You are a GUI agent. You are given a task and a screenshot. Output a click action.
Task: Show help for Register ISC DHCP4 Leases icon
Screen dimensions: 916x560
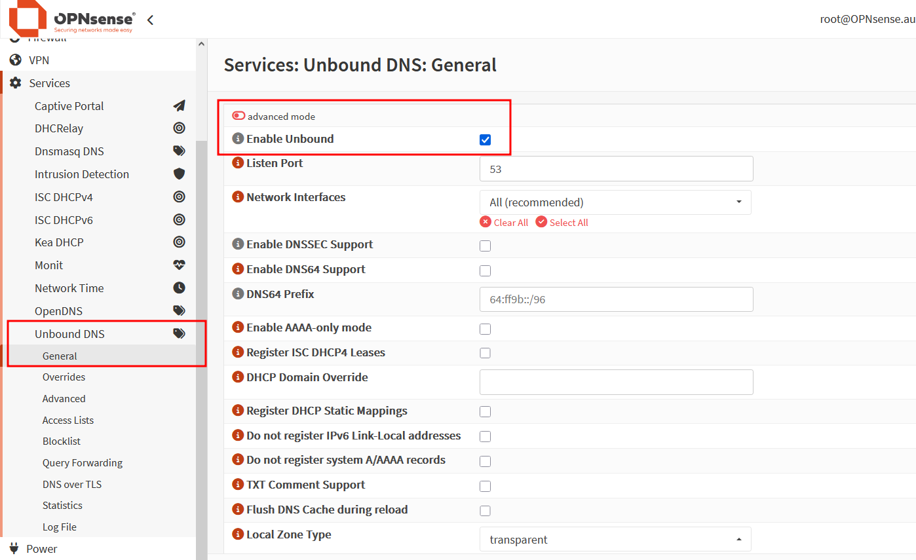239,352
